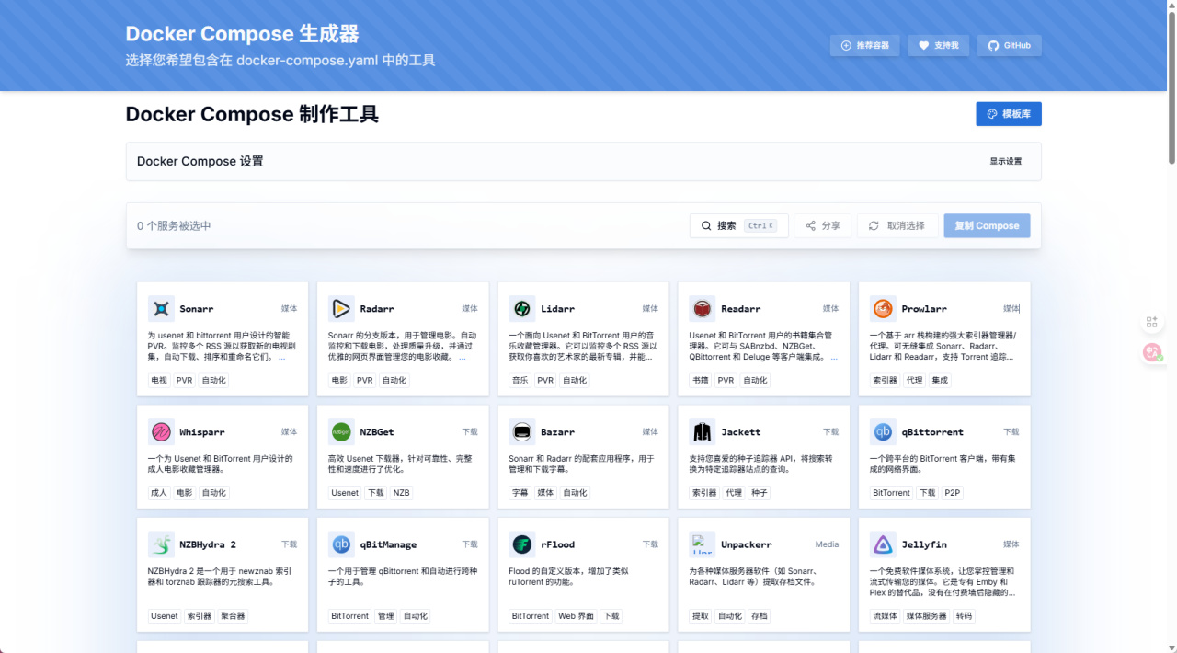Expand Radarr description ellipsis

[x=463, y=357]
